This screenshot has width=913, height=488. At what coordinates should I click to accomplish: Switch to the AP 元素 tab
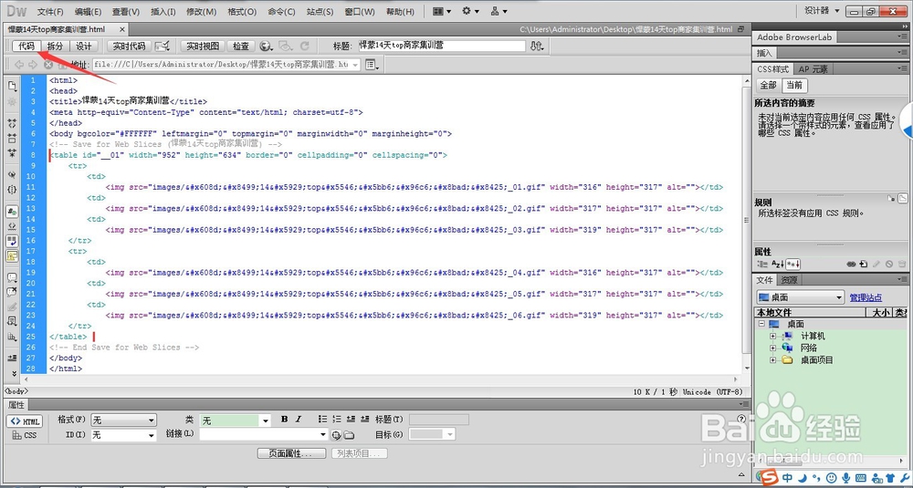tap(813, 69)
